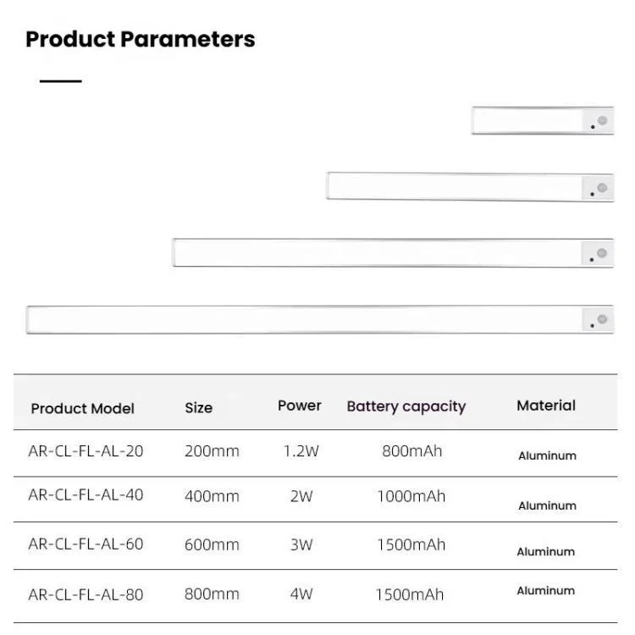
Task: Click the Product Model column header
Action: (x=83, y=408)
